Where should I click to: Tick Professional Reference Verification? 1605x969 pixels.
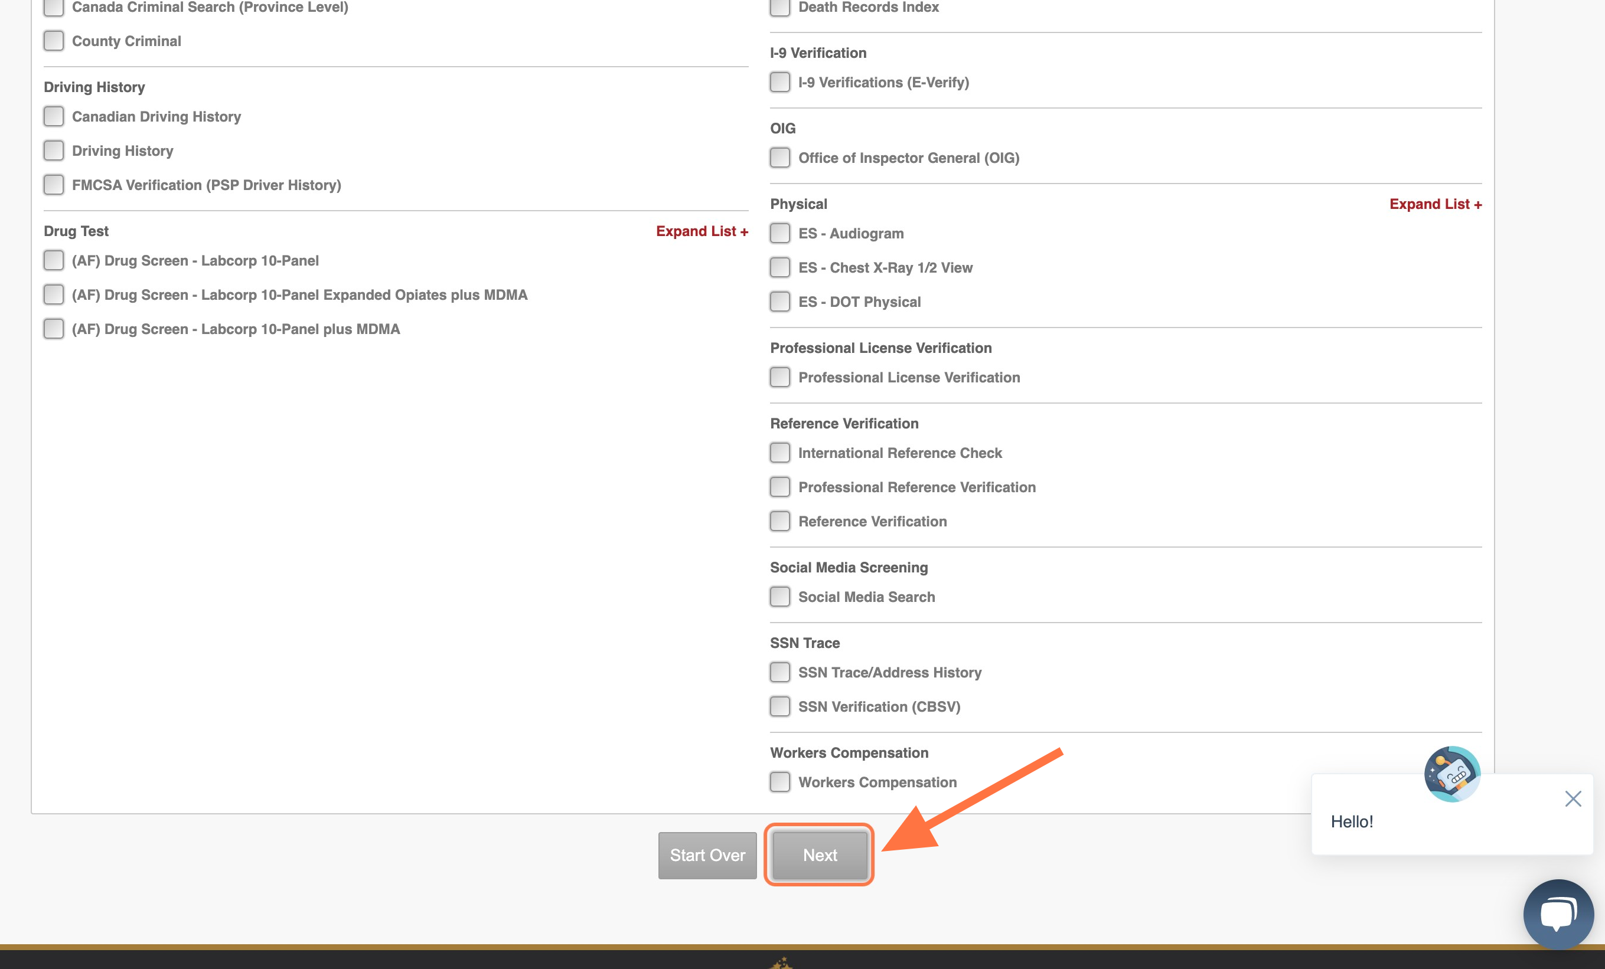(779, 487)
